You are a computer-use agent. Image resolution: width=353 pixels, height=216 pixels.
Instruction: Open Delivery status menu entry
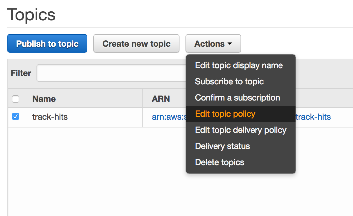click(x=241, y=146)
